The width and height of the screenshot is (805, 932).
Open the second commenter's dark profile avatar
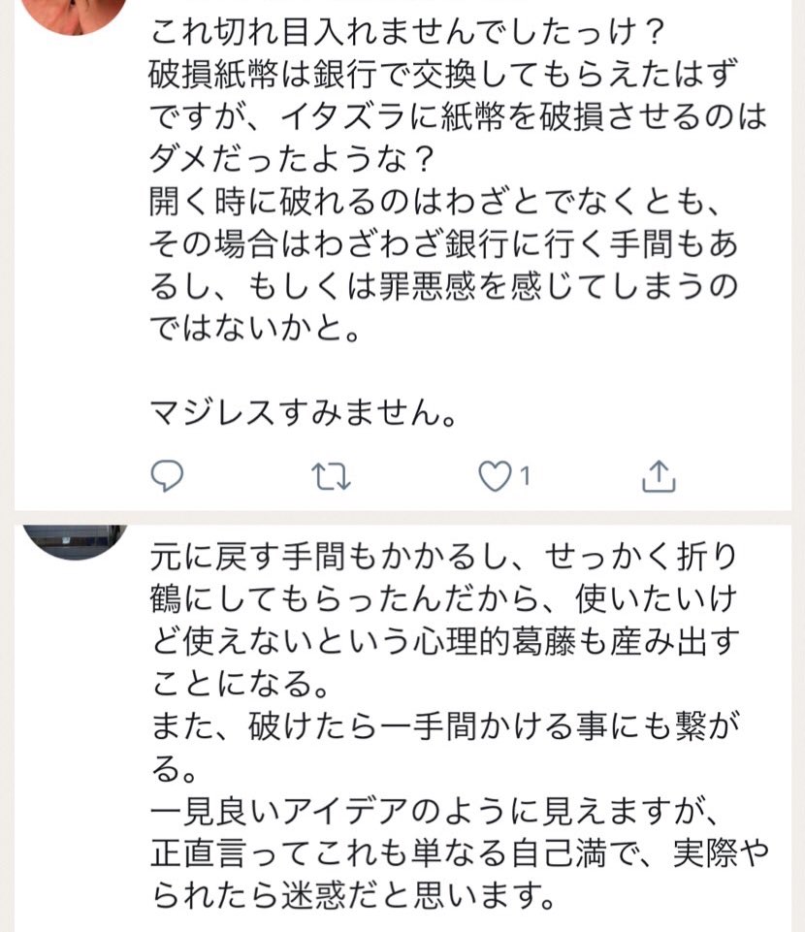pyautogui.click(x=73, y=539)
